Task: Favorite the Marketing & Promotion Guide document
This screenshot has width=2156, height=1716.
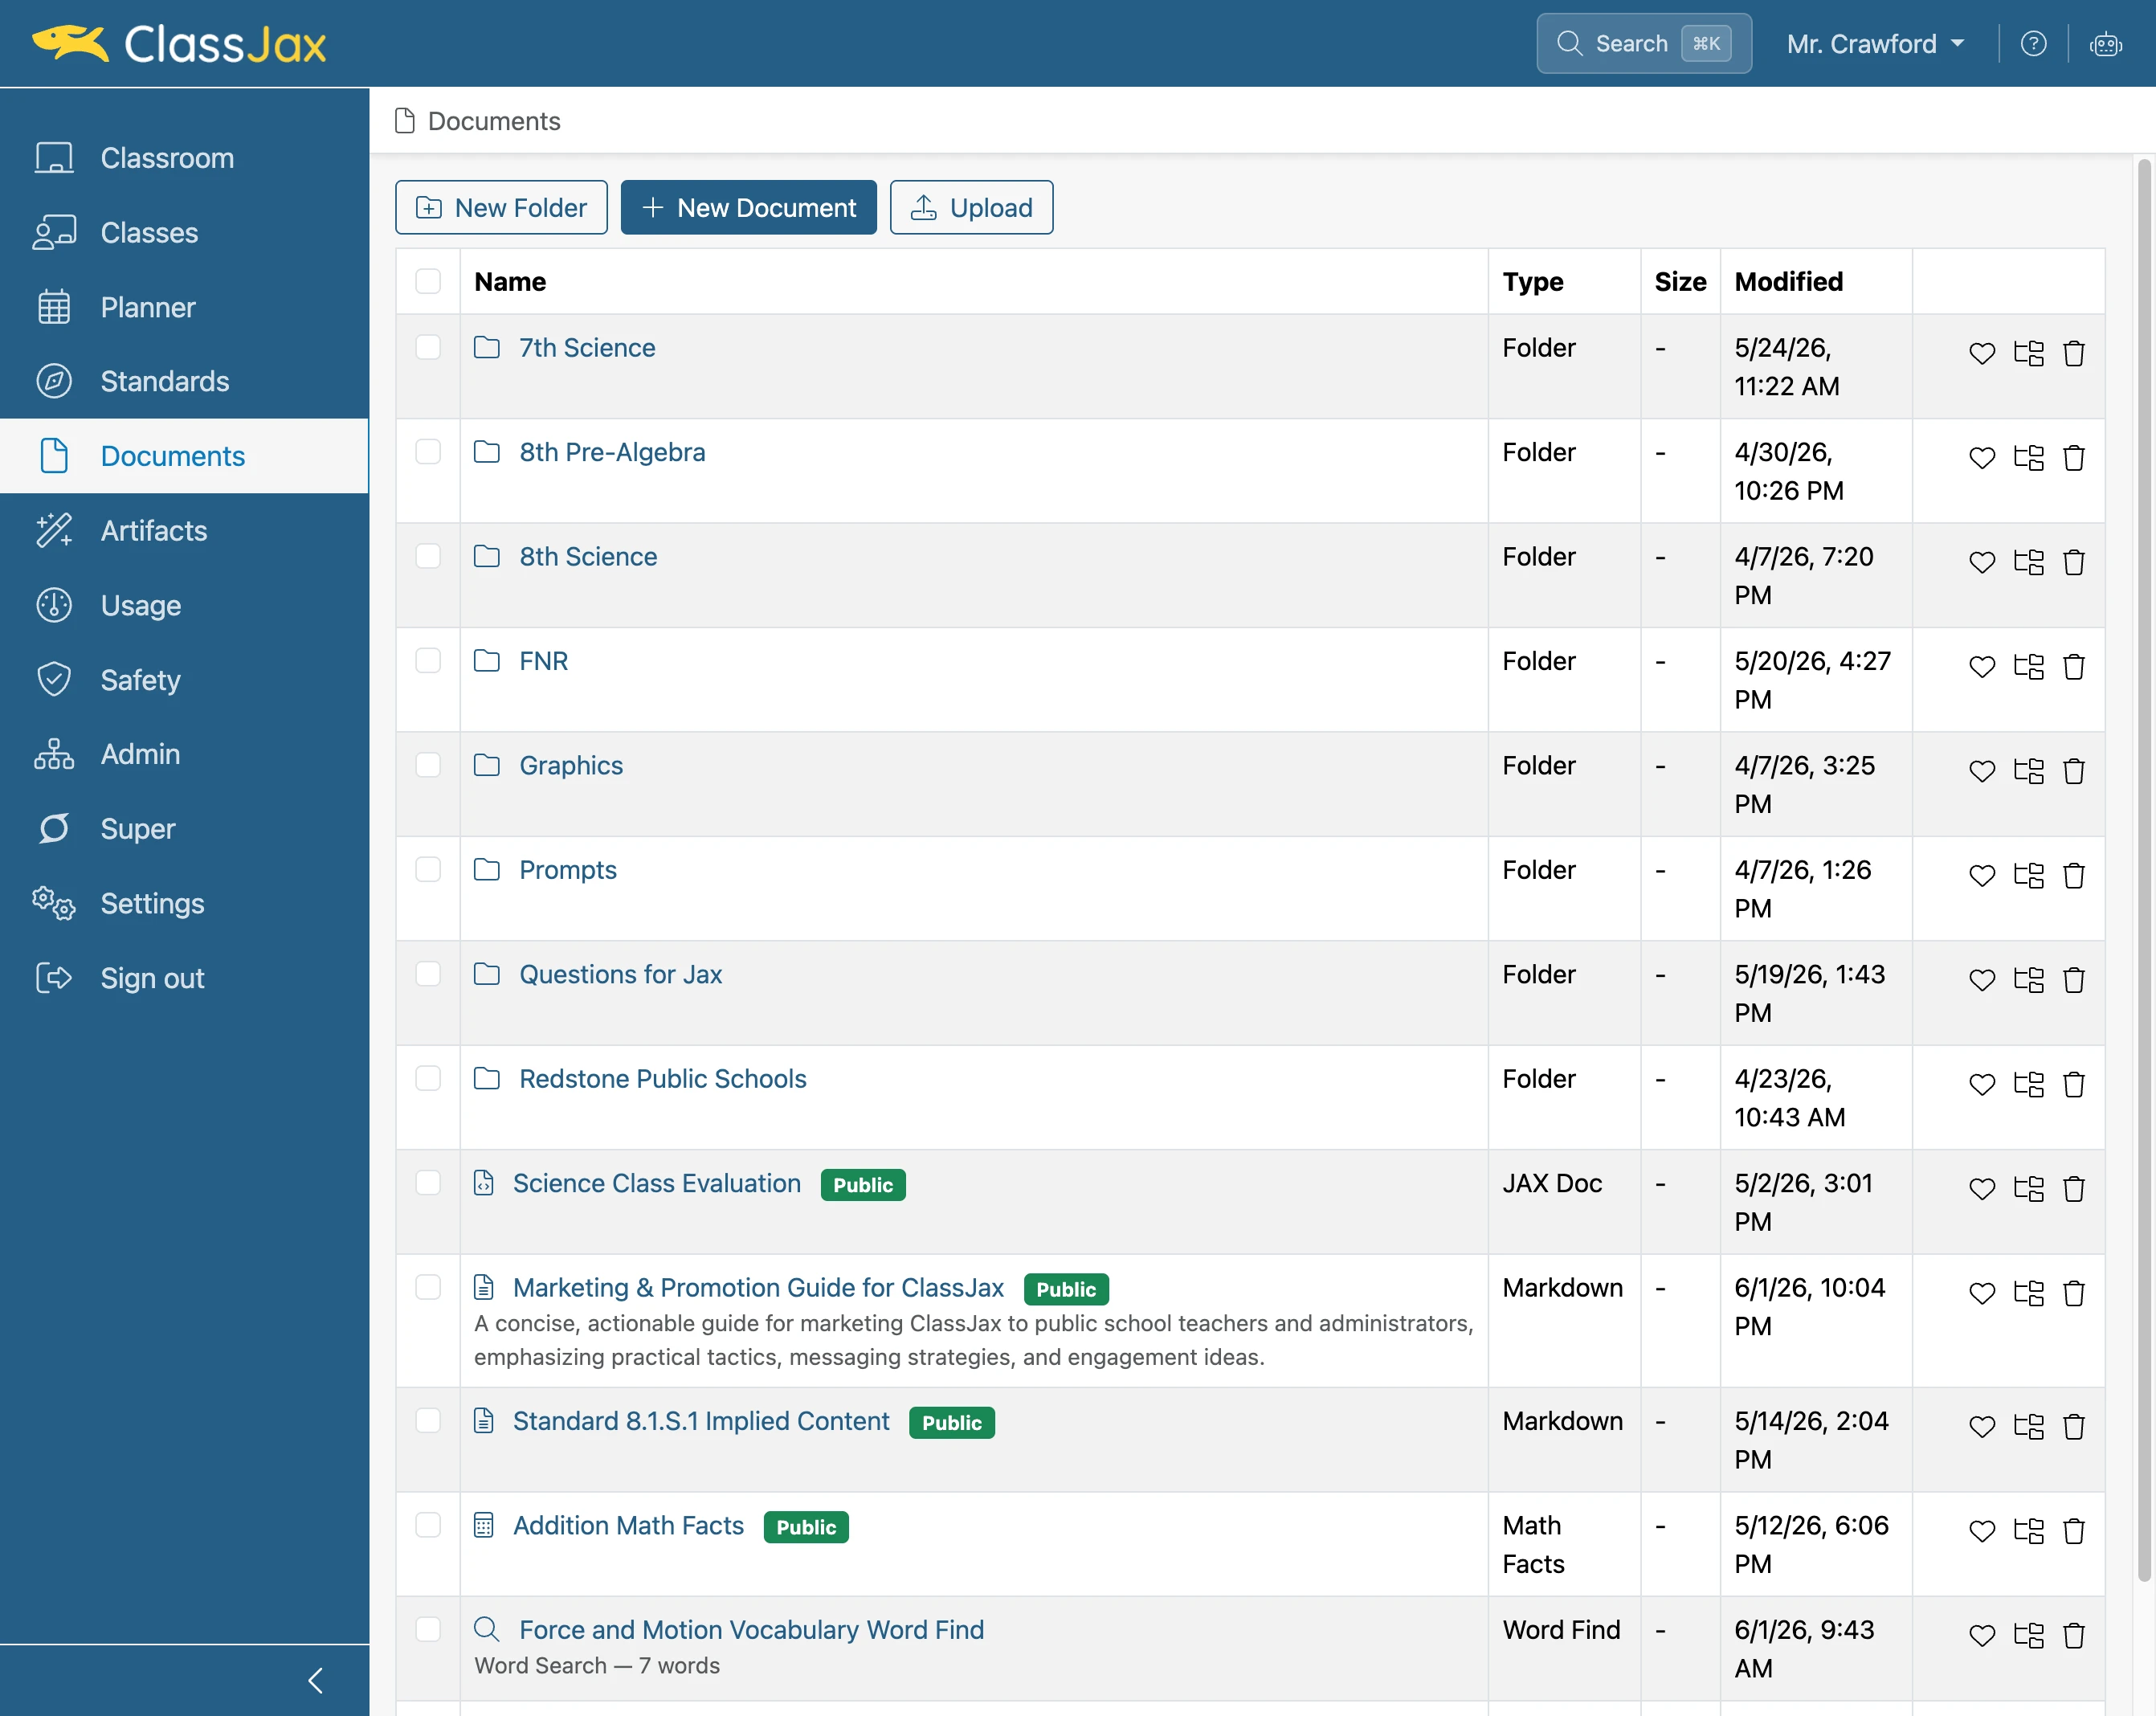Action: 1981,1293
